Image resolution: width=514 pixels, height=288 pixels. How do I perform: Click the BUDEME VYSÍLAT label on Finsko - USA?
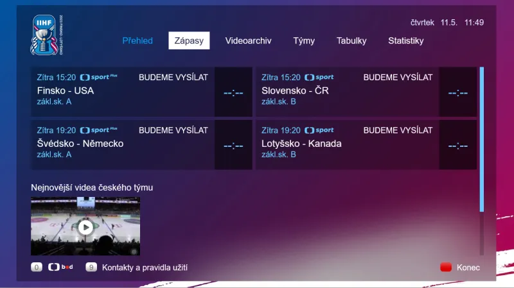173,78
